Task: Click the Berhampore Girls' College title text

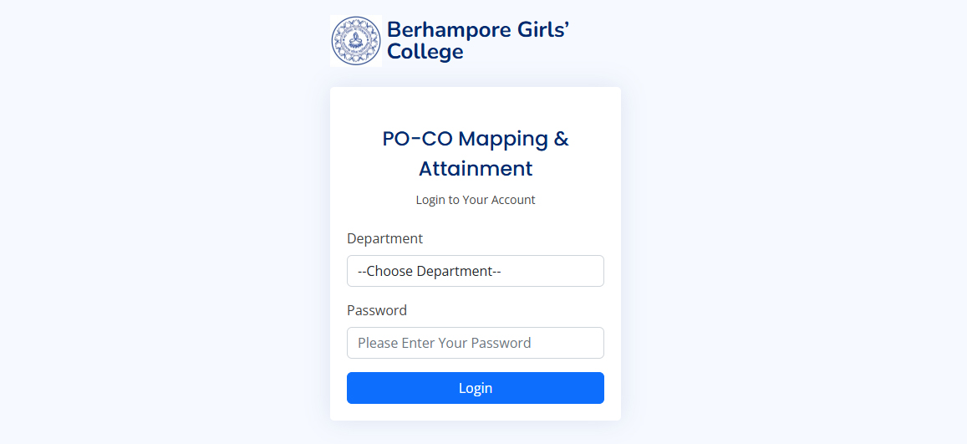Action: (478, 41)
